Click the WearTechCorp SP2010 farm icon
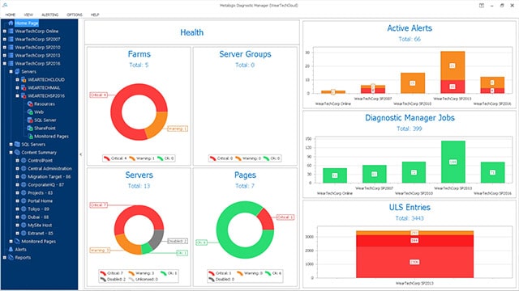The width and height of the screenshot is (519, 291). point(11,47)
